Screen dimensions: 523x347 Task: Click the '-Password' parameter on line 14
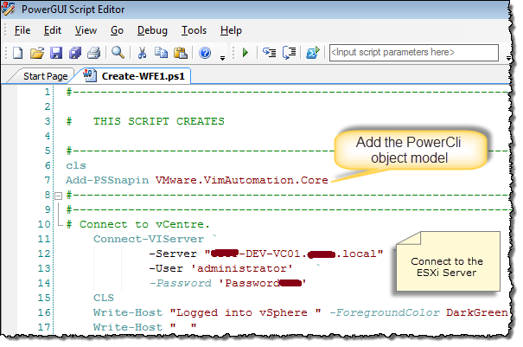tap(180, 283)
